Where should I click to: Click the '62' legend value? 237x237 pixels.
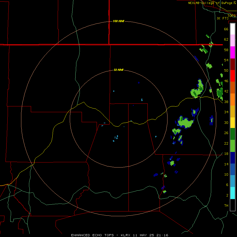[226, 39]
